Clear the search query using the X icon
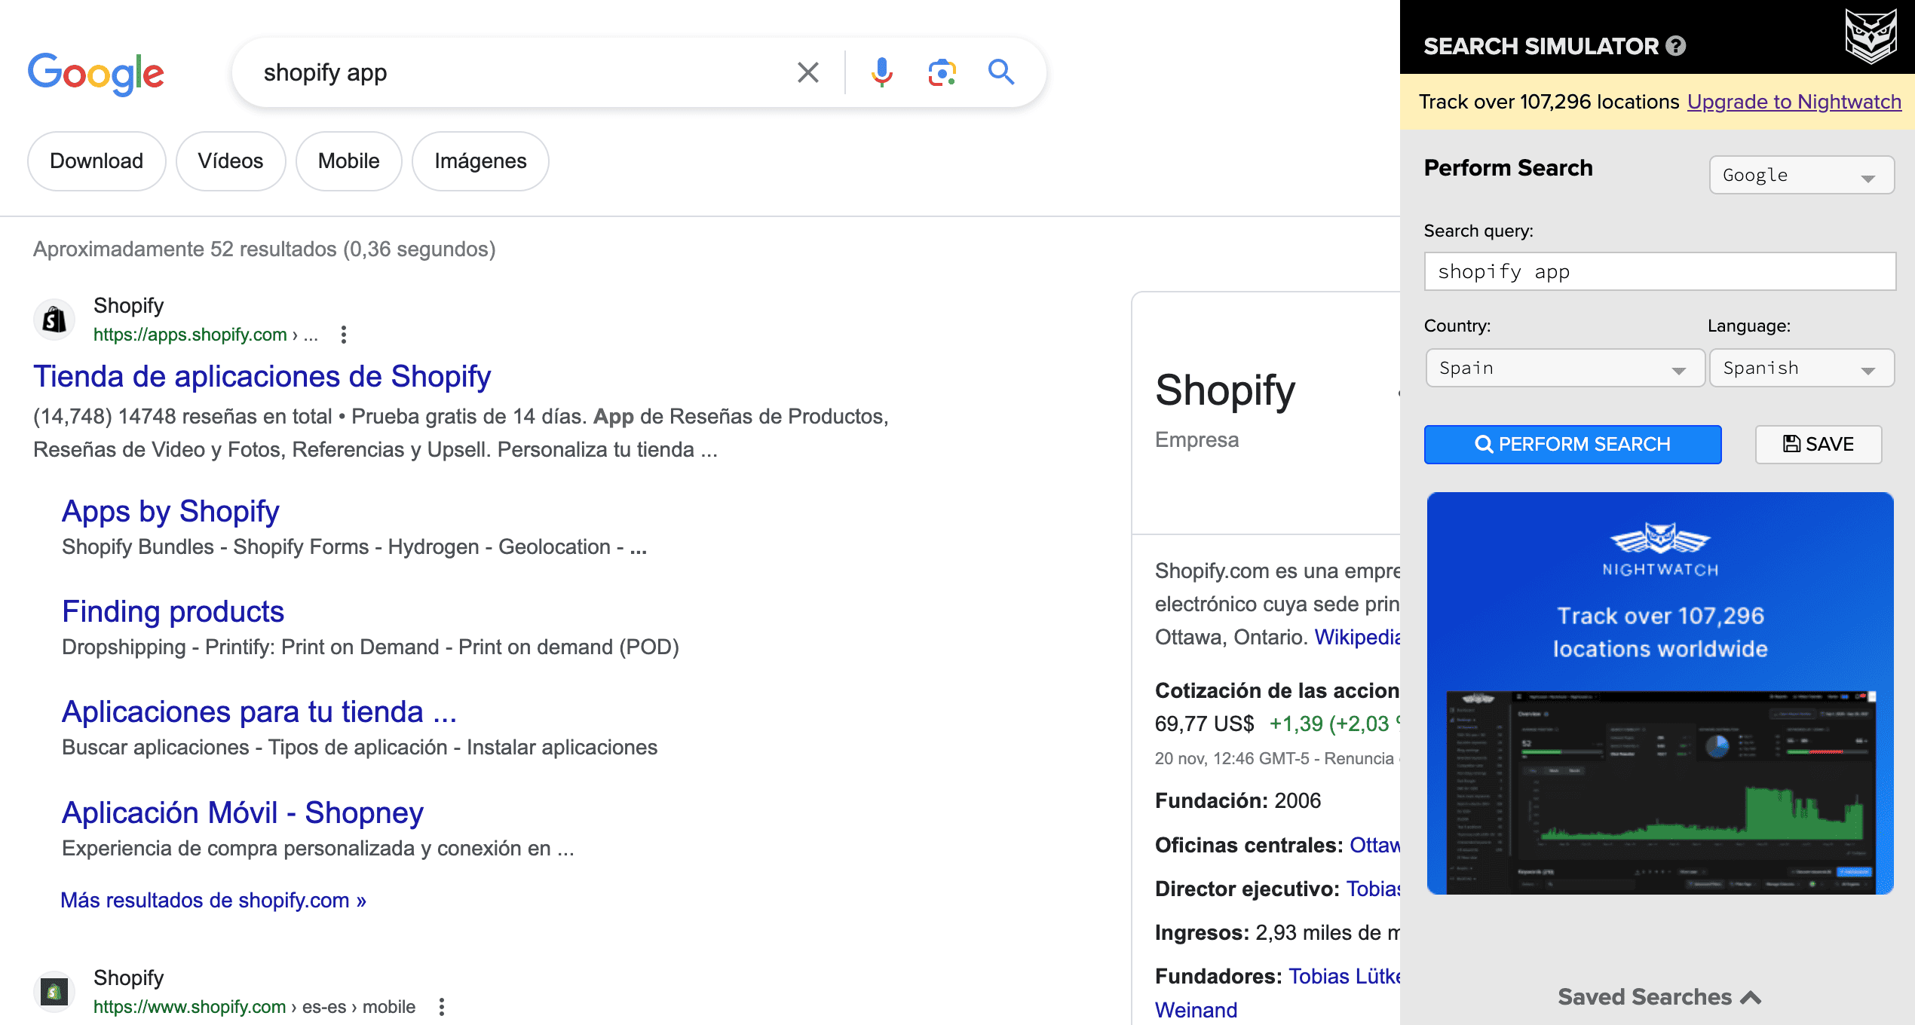Image resolution: width=1915 pixels, height=1025 pixels. (x=807, y=72)
